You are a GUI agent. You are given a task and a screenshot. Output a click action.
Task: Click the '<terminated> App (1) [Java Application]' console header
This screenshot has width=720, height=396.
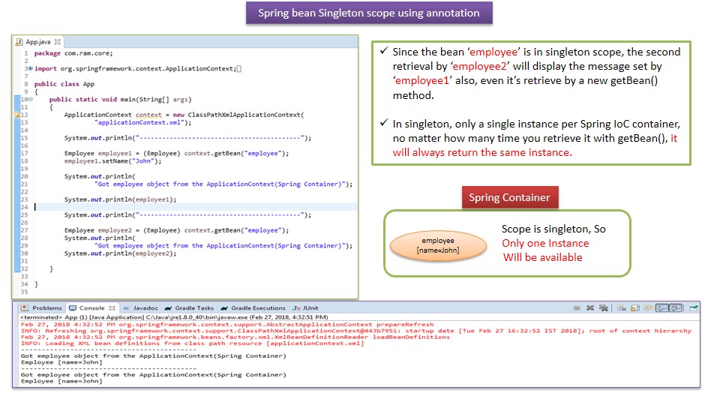[173, 317]
